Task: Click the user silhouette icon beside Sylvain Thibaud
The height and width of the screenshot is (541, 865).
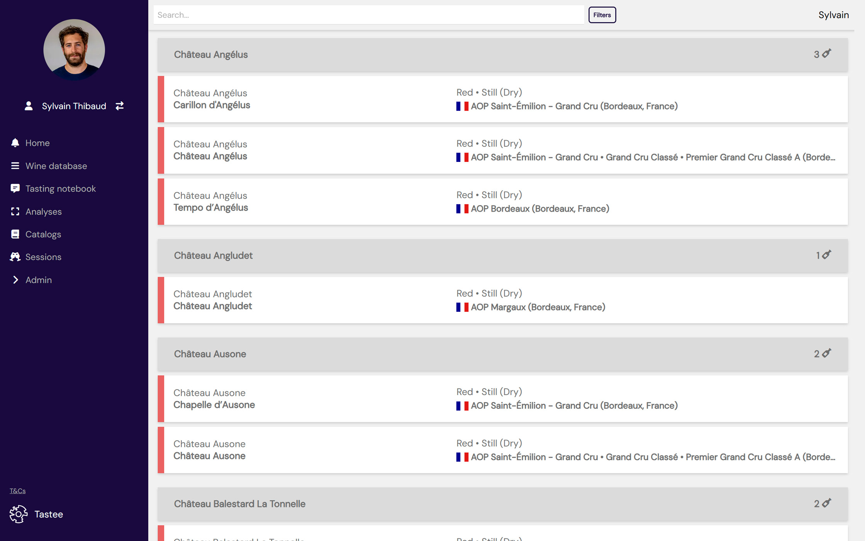Action: [x=29, y=106]
